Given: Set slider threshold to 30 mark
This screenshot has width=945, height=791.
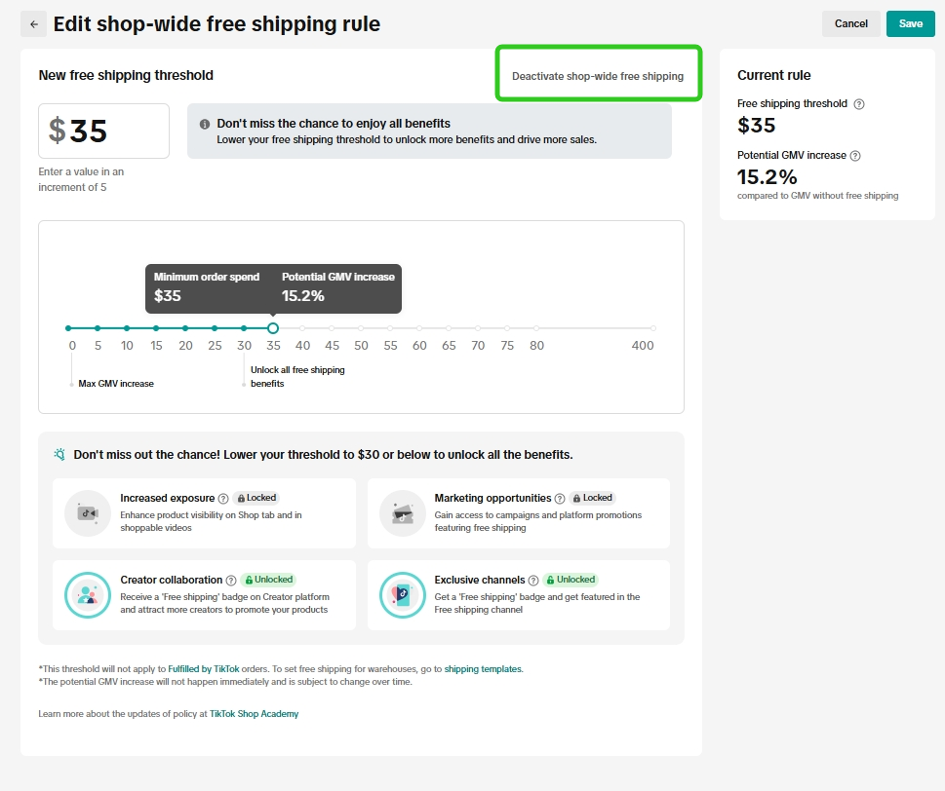Looking at the screenshot, I should (244, 328).
